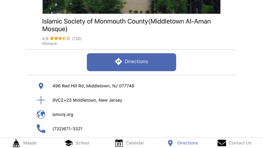Call the number (732)671-3321
Image resolution: width=263 pixels, height=148 pixels.
point(67,129)
